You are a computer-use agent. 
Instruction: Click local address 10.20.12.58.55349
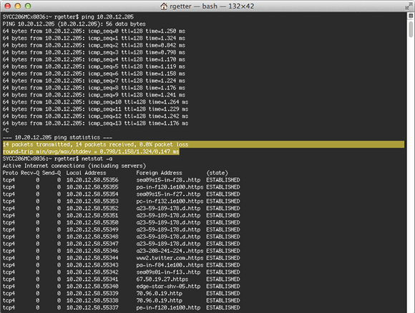click(x=92, y=229)
